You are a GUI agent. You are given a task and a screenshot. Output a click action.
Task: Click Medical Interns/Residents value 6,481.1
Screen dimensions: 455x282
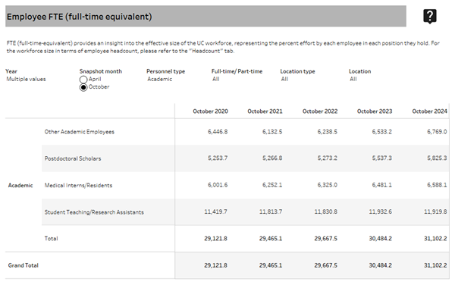pos(382,185)
